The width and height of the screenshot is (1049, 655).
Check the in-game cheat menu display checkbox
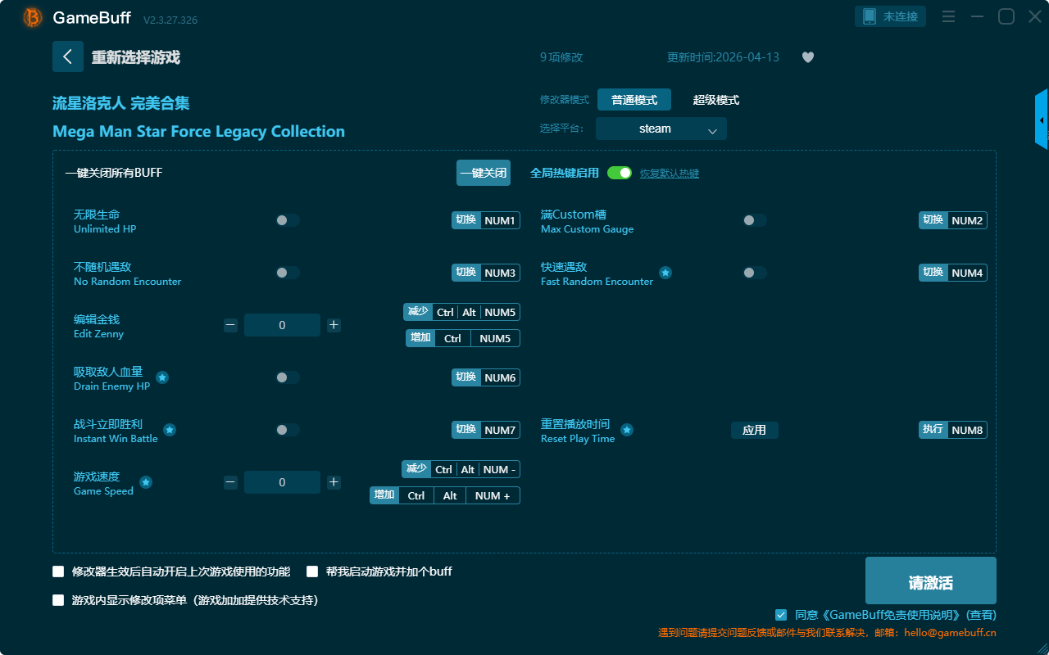coord(58,600)
